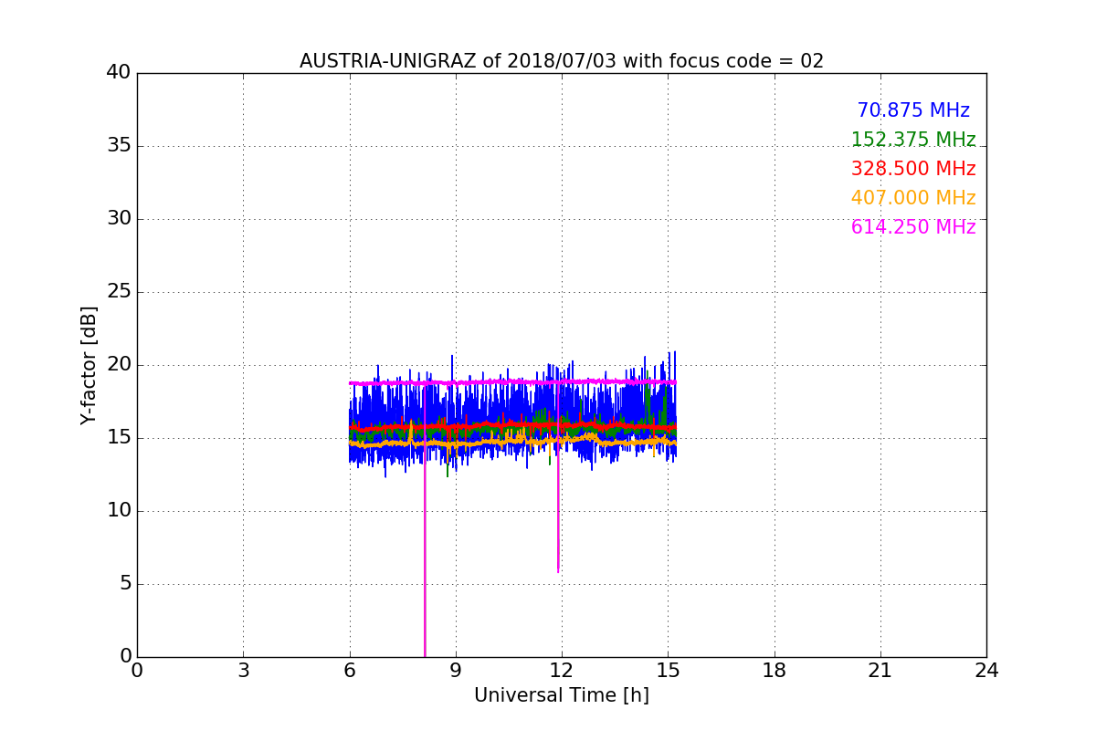This screenshot has height=730, width=1096.
Task: Click the x-axis tick label 21
Action: click(x=880, y=671)
